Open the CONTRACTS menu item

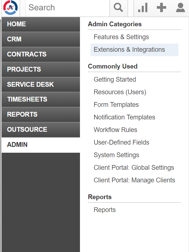pos(41,55)
